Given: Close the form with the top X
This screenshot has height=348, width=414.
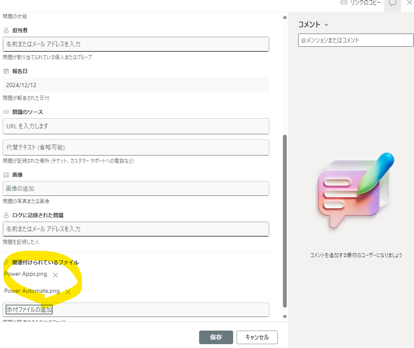Looking at the screenshot, I should pyautogui.click(x=409, y=3).
